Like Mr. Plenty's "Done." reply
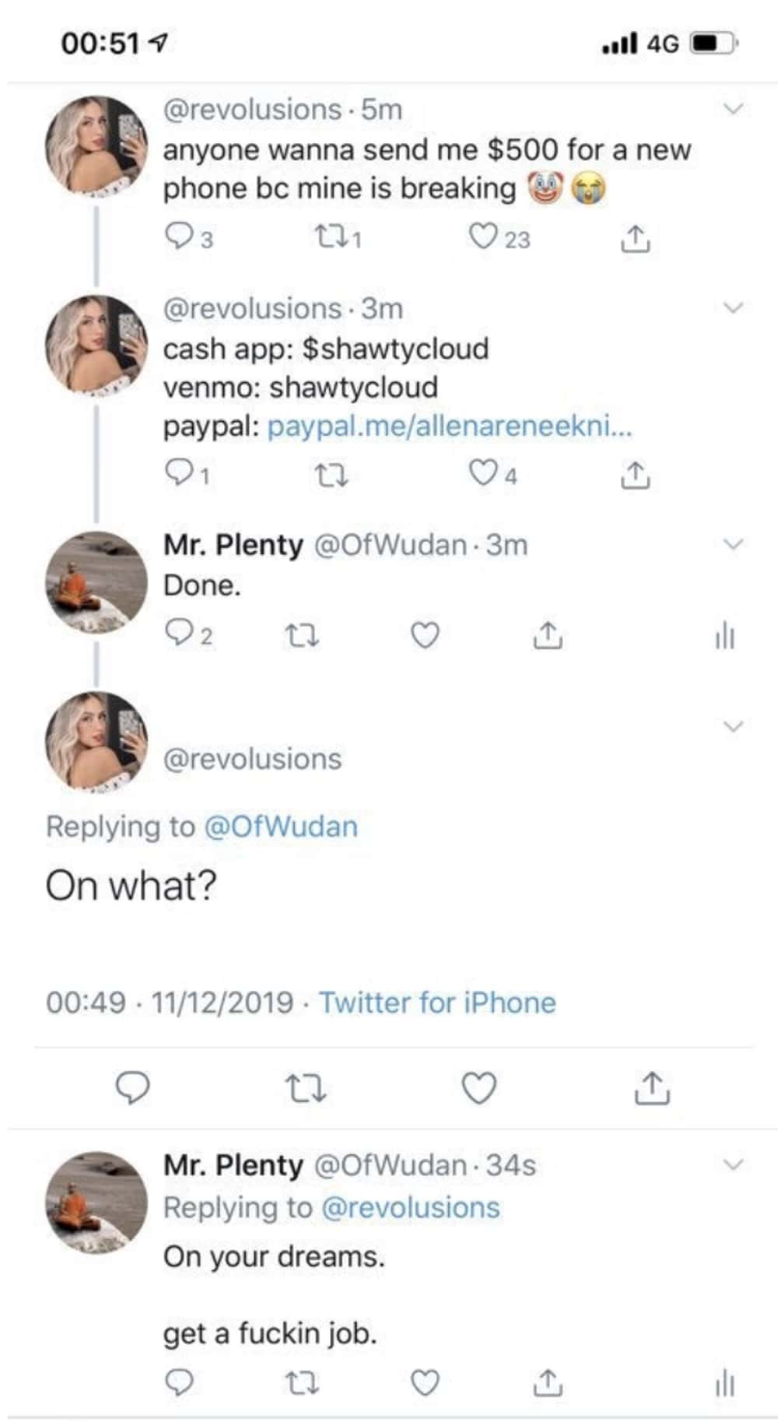This screenshot has width=778, height=1422. click(425, 636)
